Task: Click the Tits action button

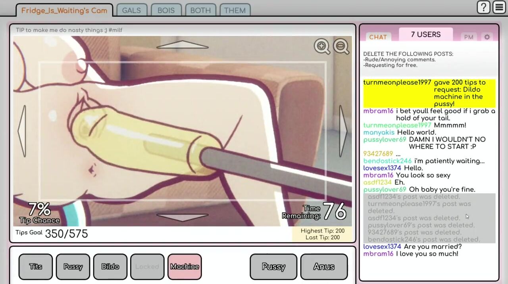Action: click(x=36, y=267)
